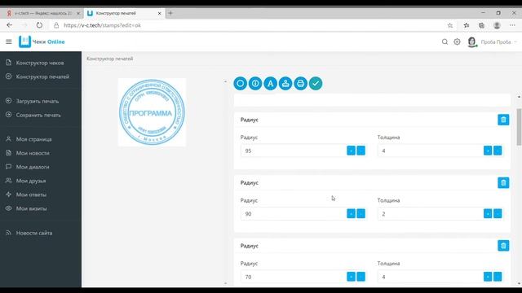Decrease radius 70 with the minus button
522x293 pixels.
pos(361,277)
